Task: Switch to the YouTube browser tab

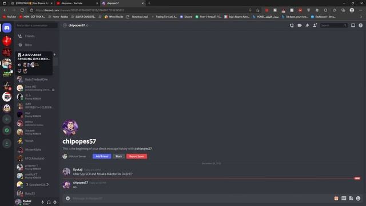Action: pyautogui.click(x=77, y=3)
